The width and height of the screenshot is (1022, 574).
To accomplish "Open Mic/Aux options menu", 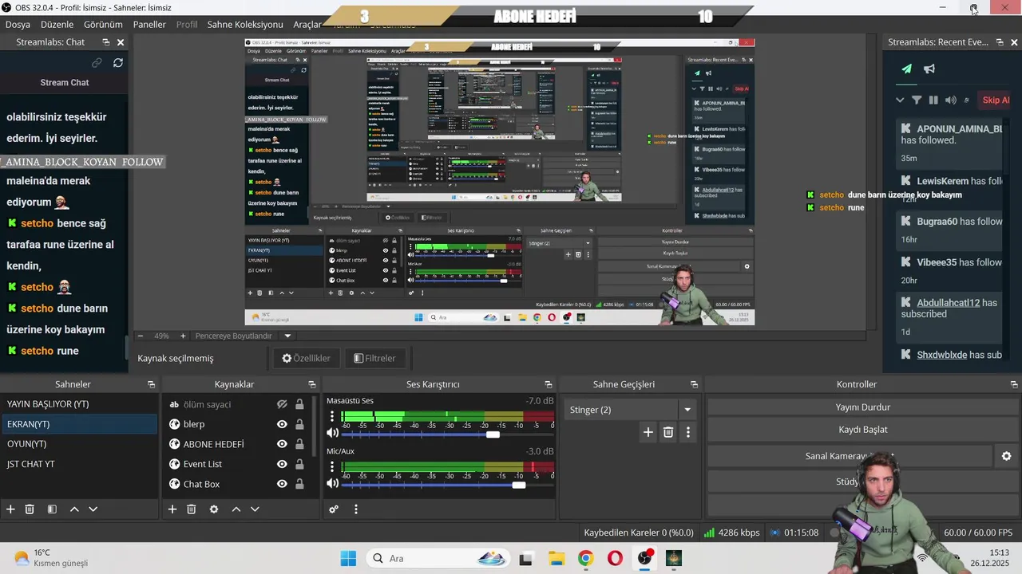I will coord(332,467).
